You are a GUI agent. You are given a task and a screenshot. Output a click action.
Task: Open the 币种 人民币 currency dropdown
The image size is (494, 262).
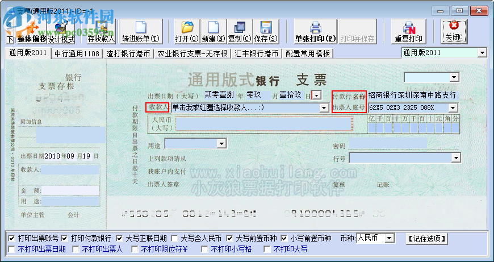(x=390, y=238)
